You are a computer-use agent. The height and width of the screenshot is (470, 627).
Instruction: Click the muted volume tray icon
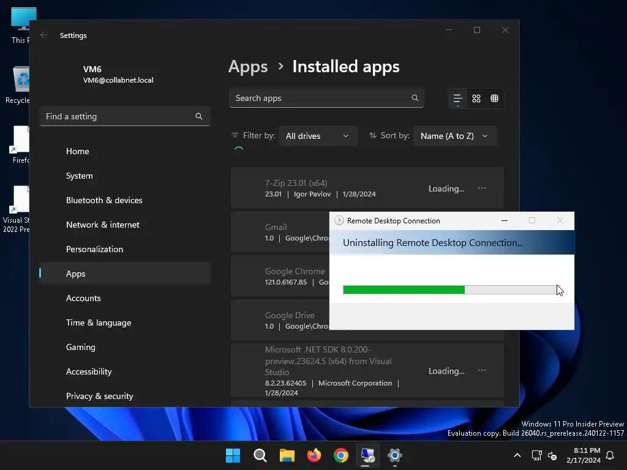552,455
